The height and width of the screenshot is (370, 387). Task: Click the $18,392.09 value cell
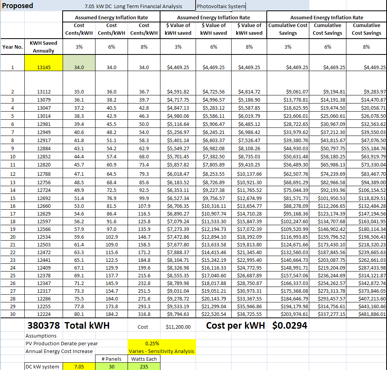249,237
